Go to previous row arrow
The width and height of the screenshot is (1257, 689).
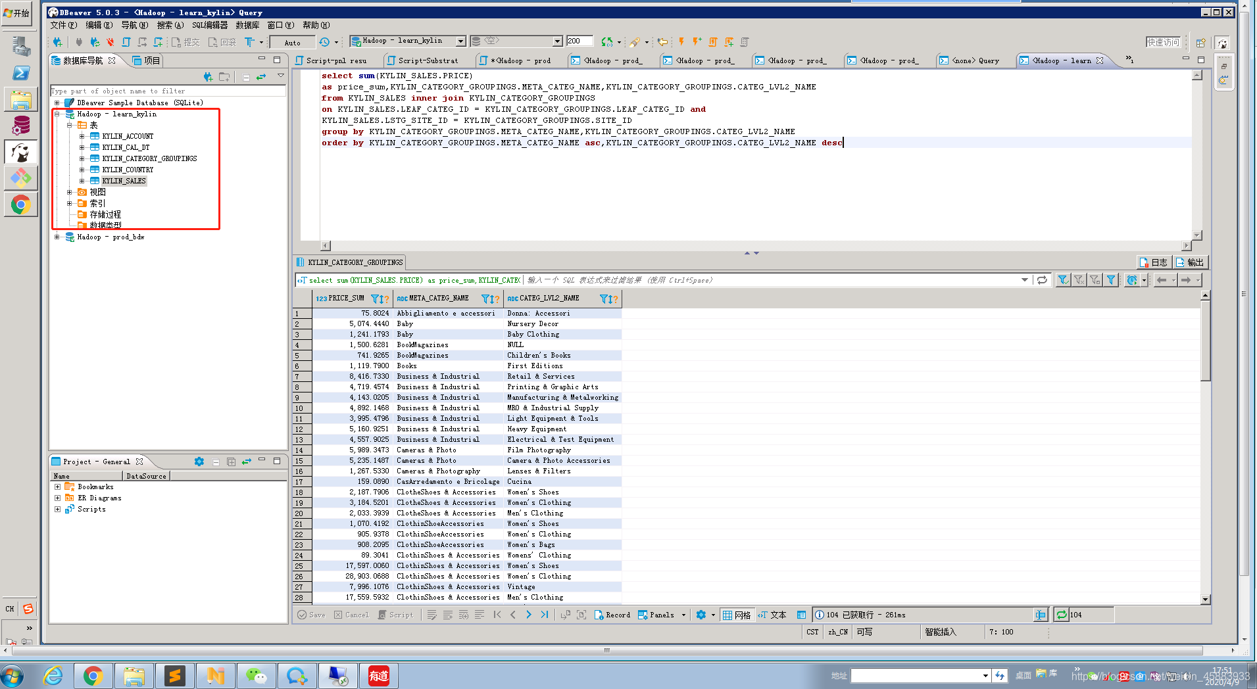click(513, 615)
